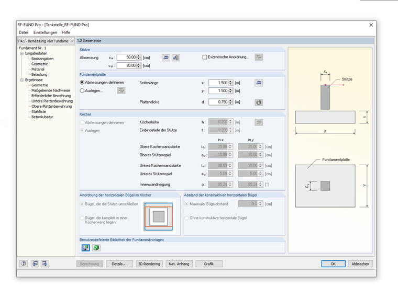Select Basisangaben in the navigator tree
Image resolution: width=398 pixels, height=298 pixels.
coord(42,59)
